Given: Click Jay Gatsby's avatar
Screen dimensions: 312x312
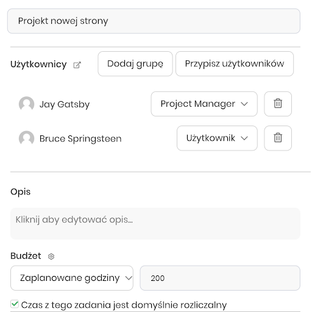Looking at the screenshot, I should coord(26,104).
